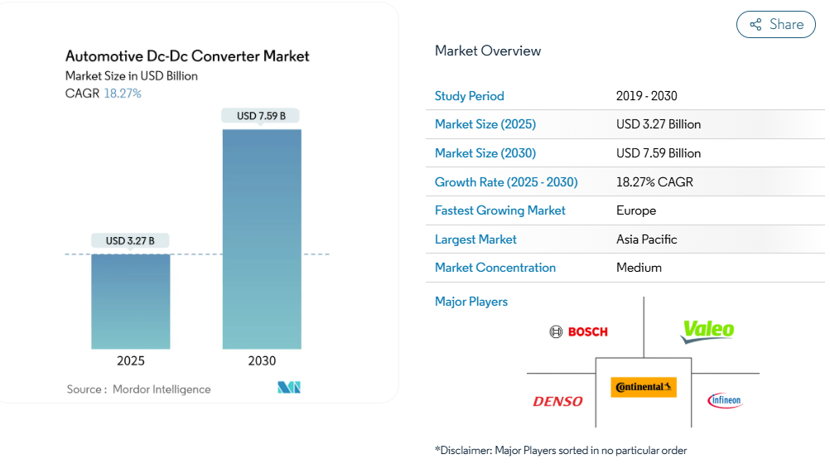
Task: Click the Denso logo
Action: [557, 402]
